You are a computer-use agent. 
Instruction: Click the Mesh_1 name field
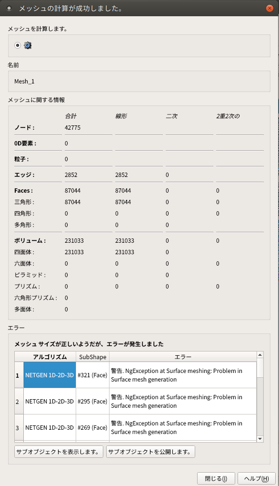(x=139, y=81)
